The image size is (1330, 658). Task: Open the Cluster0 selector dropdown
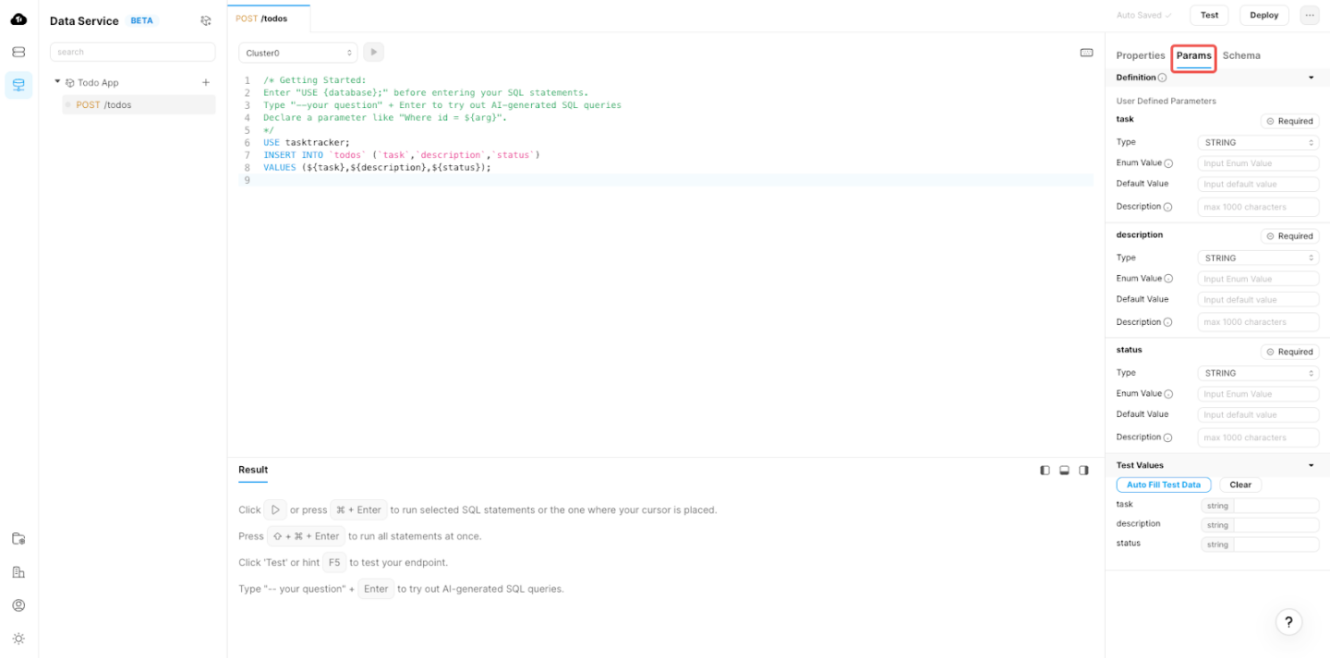pyautogui.click(x=297, y=52)
